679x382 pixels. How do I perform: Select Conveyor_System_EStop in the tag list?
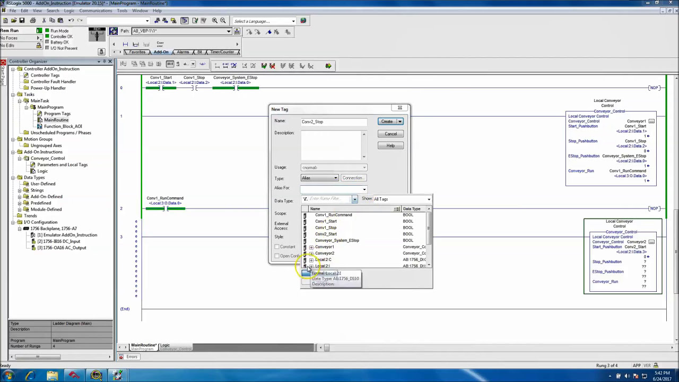(x=337, y=240)
